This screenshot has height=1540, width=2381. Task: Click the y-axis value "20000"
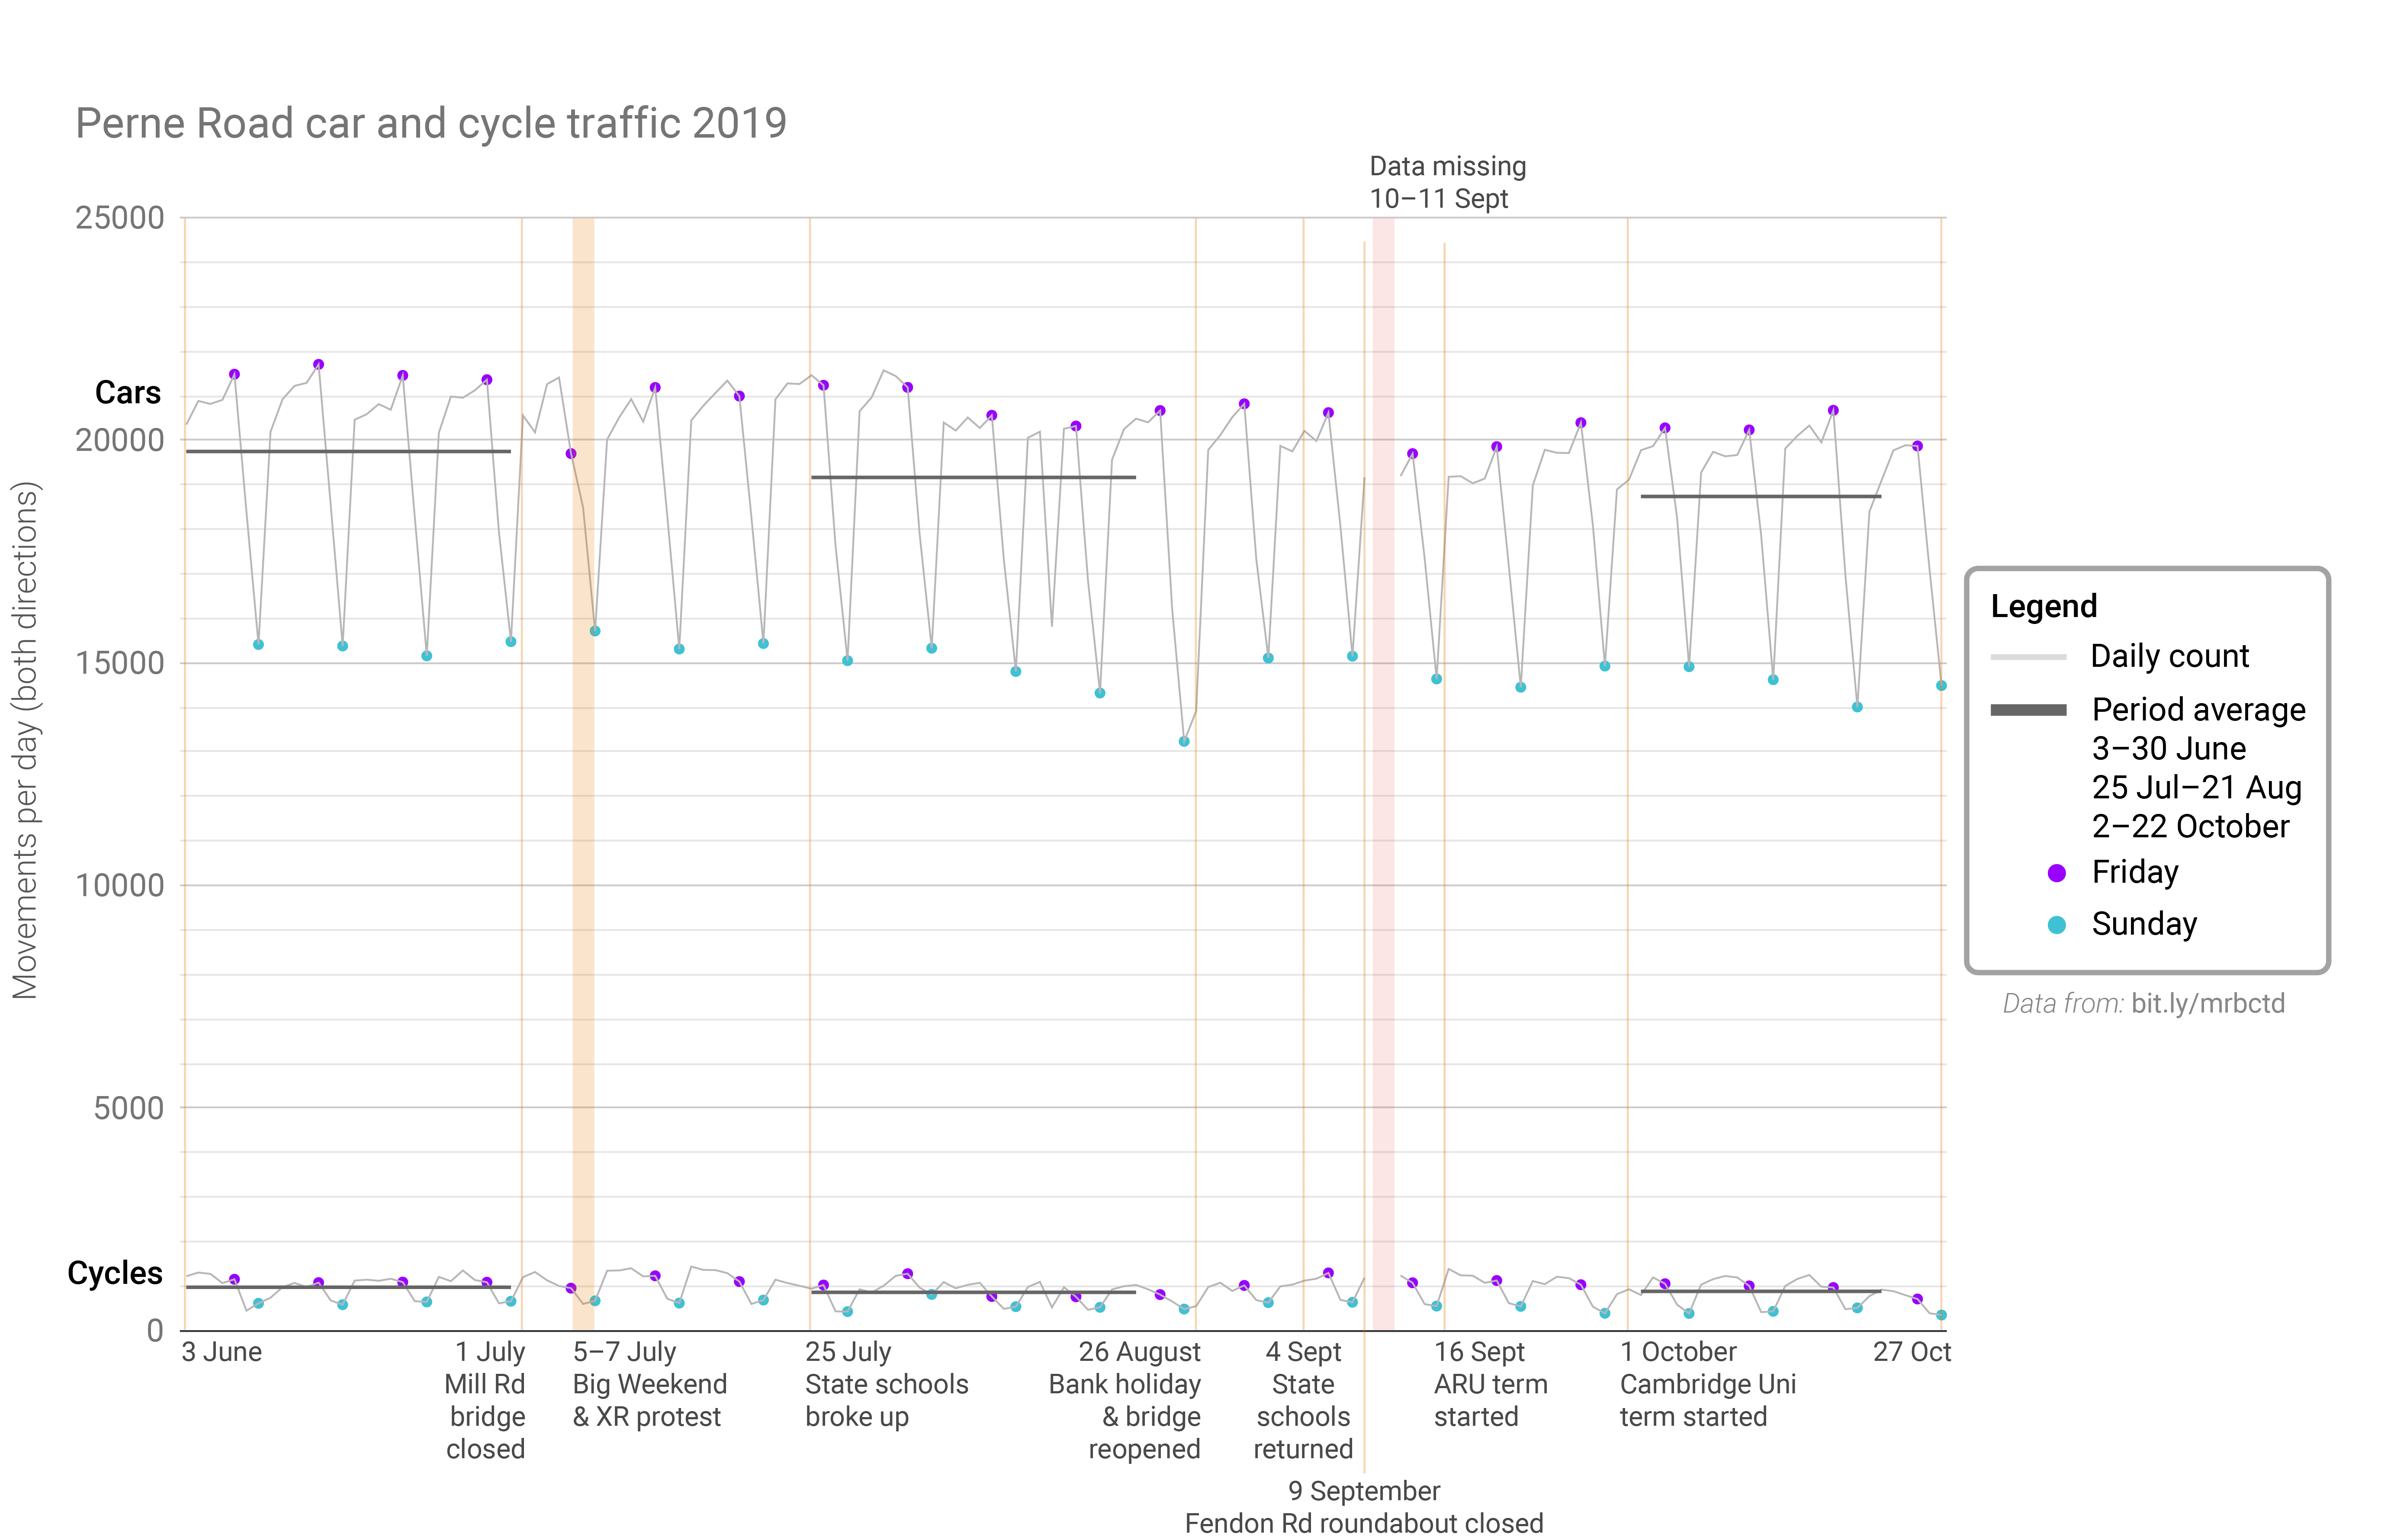tap(119, 439)
